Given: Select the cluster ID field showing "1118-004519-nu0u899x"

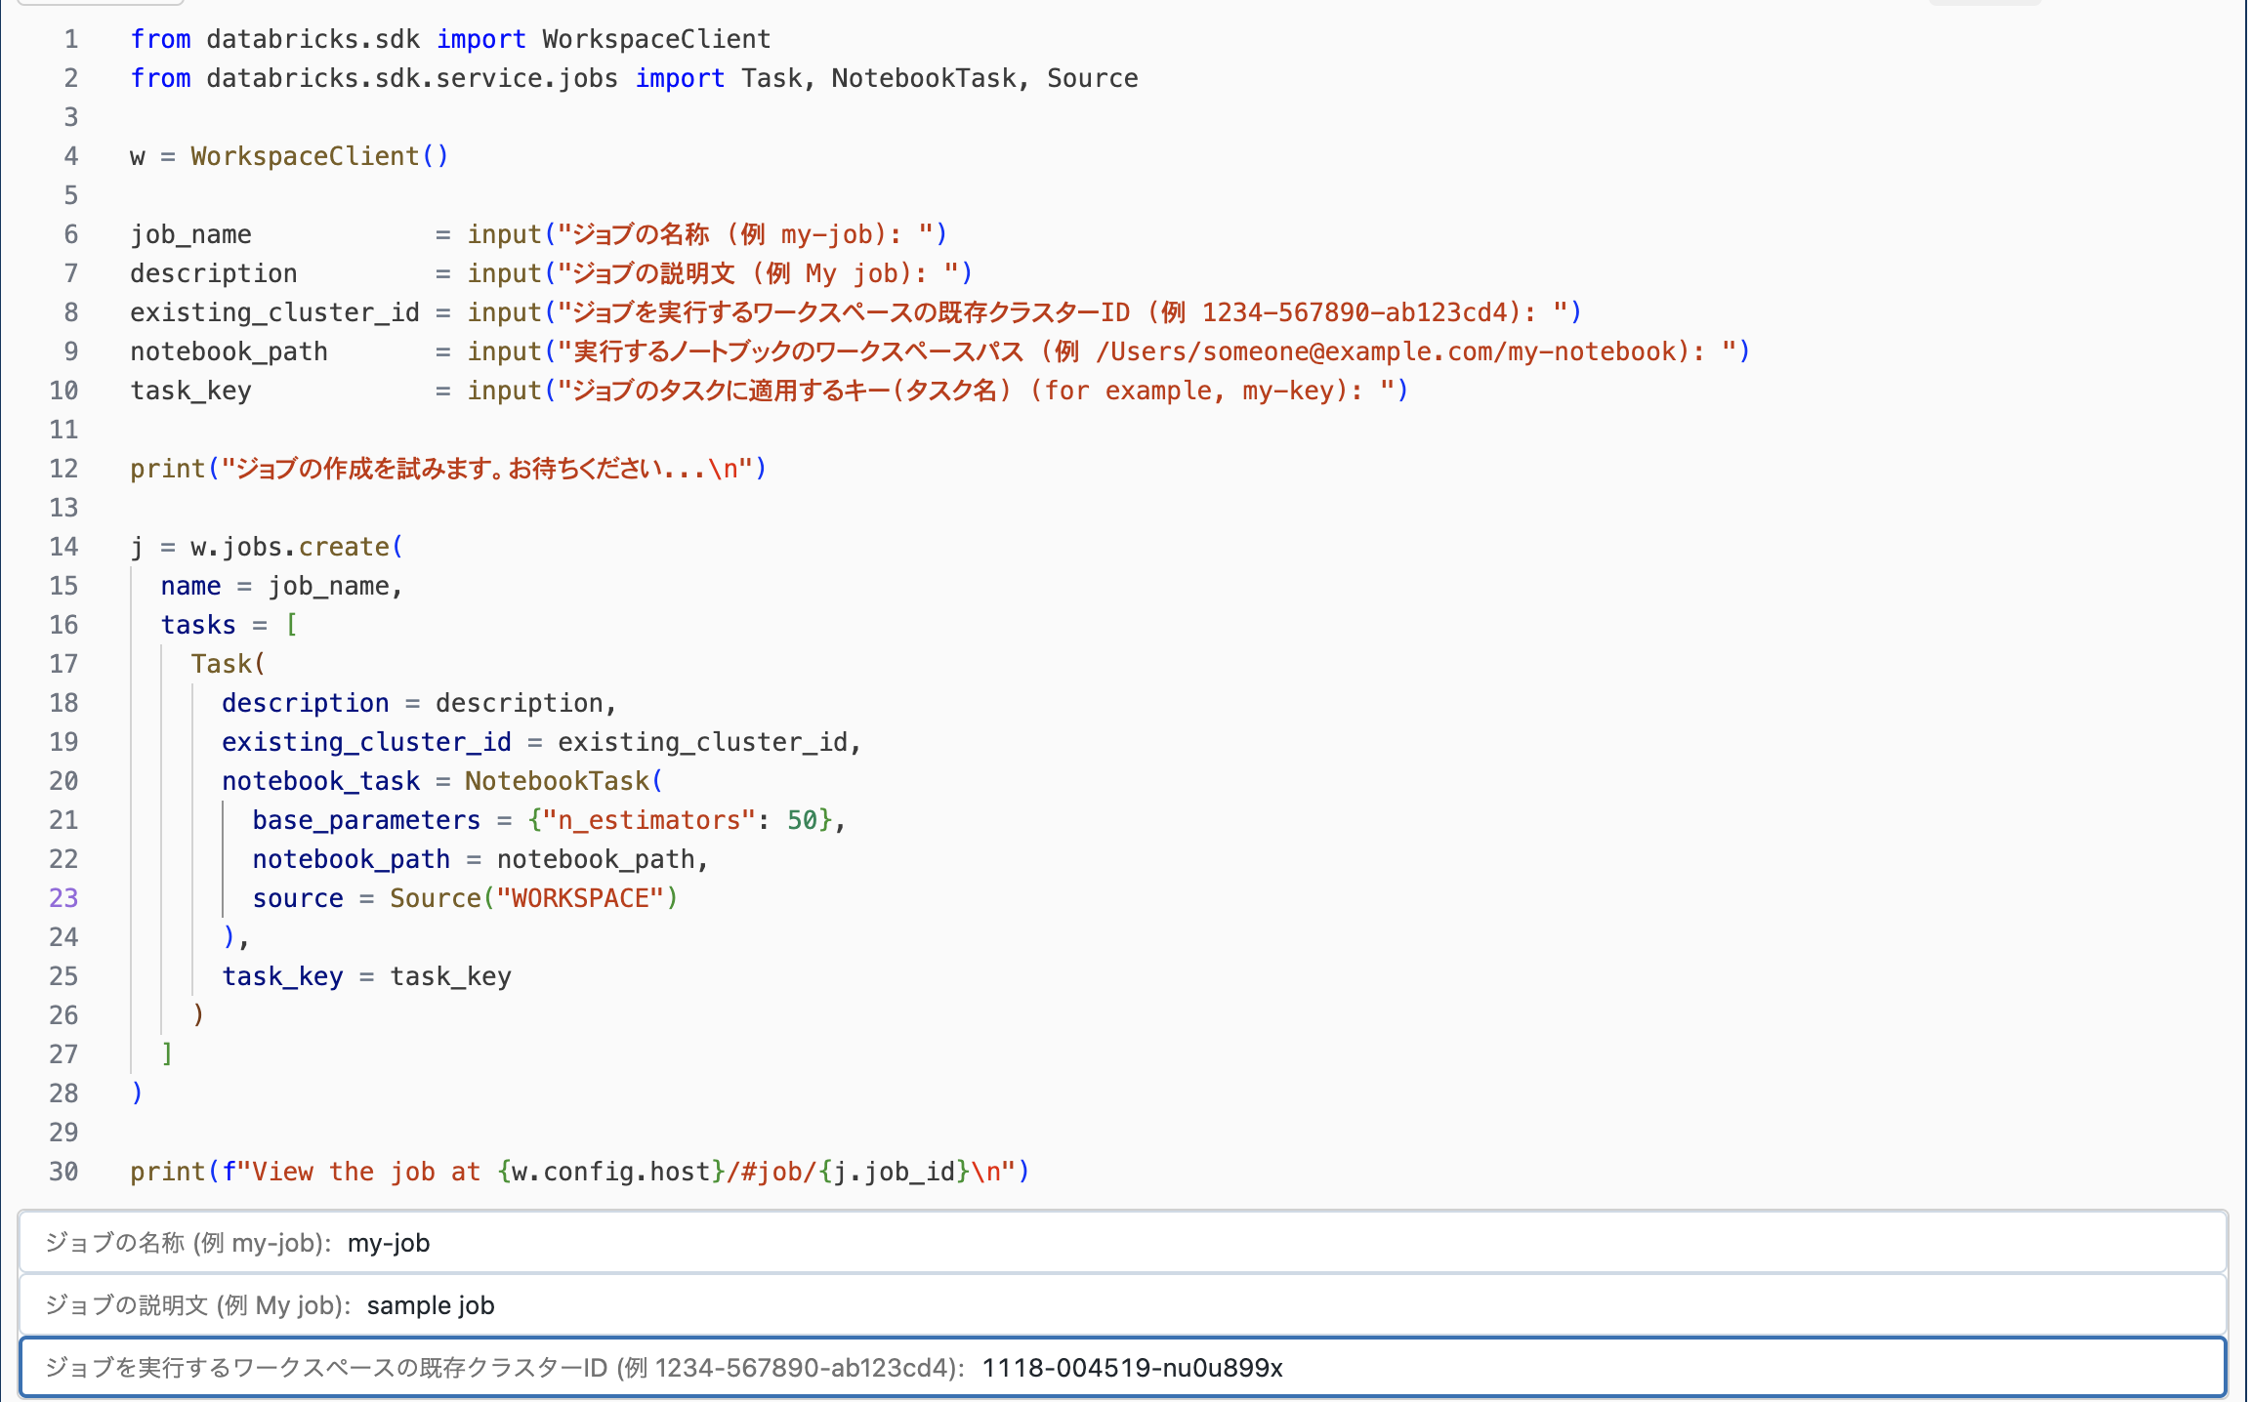Looking at the screenshot, I should click(x=1133, y=1367).
